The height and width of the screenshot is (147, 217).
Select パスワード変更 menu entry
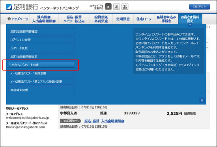click(41, 48)
